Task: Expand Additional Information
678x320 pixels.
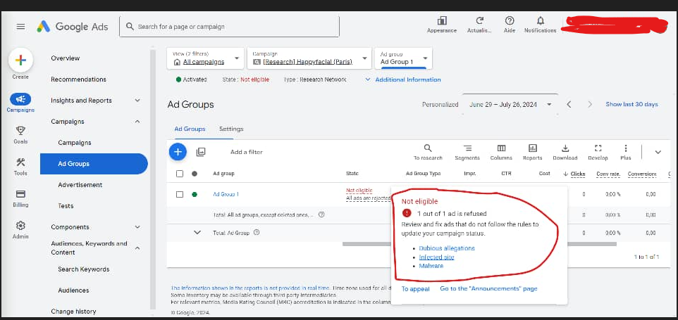Action: (x=403, y=79)
